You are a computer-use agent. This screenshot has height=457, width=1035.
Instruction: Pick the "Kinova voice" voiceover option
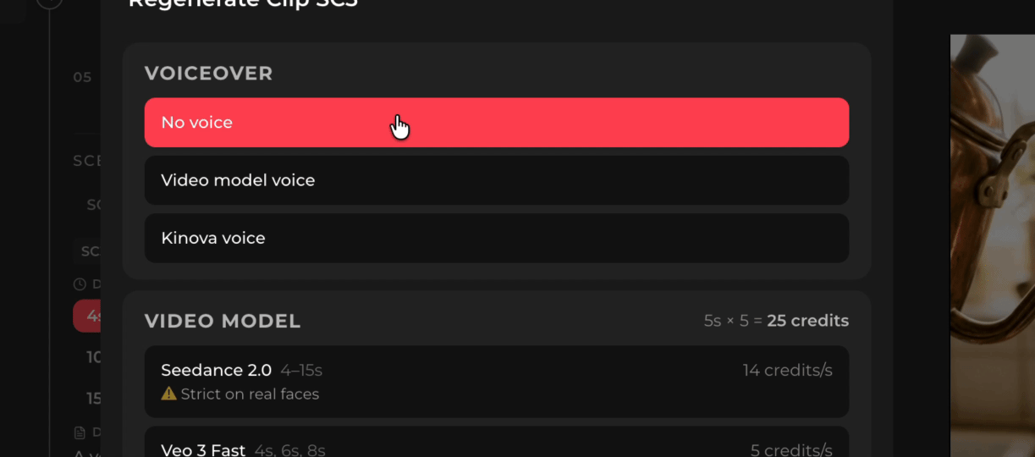tap(496, 238)
